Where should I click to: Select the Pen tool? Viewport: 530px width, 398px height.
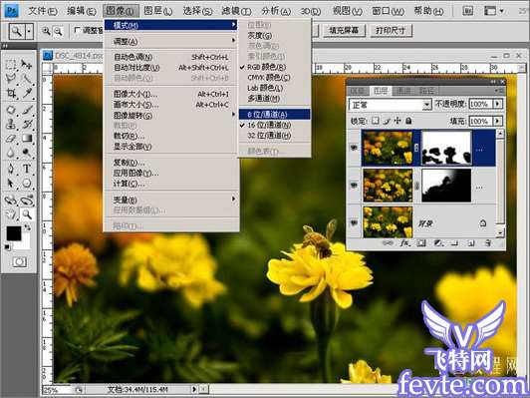[11, 169]
